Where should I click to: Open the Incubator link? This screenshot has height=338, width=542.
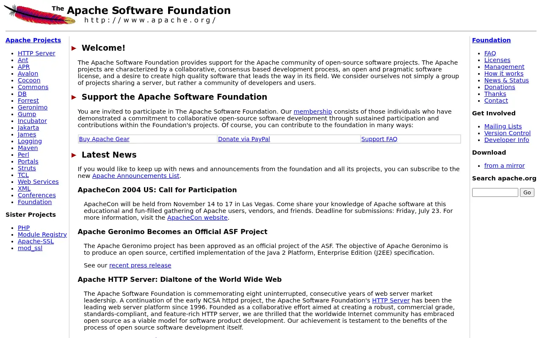tap(32, 121)
